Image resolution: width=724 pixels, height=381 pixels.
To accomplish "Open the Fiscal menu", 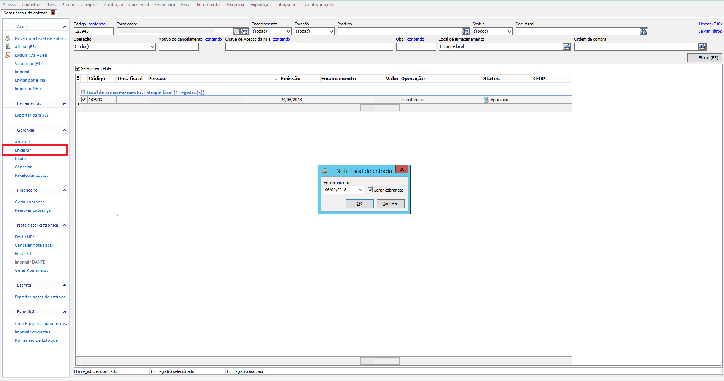I will tap(186, 5).
